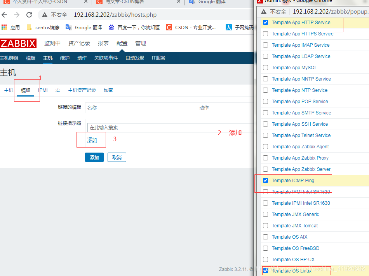Open the 管理 top menu
The height and width of the screenshot is (276, 369).
[x=141, y=44]
